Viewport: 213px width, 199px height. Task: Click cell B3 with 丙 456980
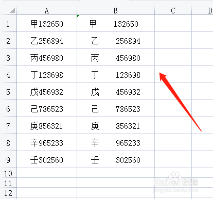point(116,57)
